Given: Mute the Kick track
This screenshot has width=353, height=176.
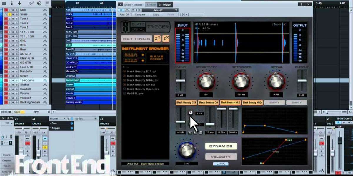Looking at the screenshot, I should (5, 10).
